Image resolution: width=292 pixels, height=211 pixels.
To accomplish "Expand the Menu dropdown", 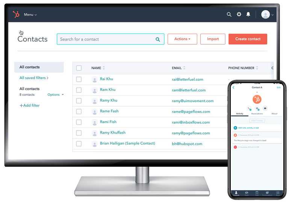I will coord(30,15).
